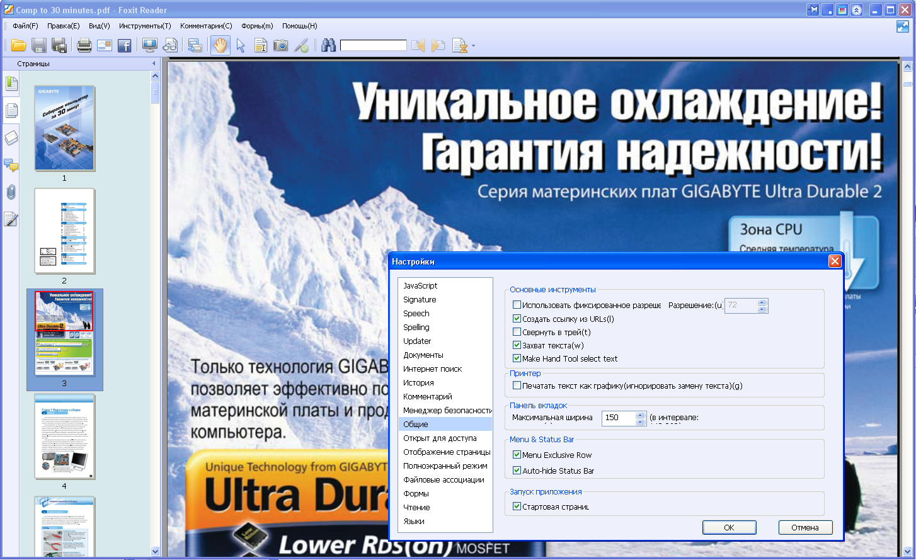Screen dimensions: 916x560
Task: Enable Свернуть в трей checkbox
Action: pyautogui.click(x=517, y=332)
